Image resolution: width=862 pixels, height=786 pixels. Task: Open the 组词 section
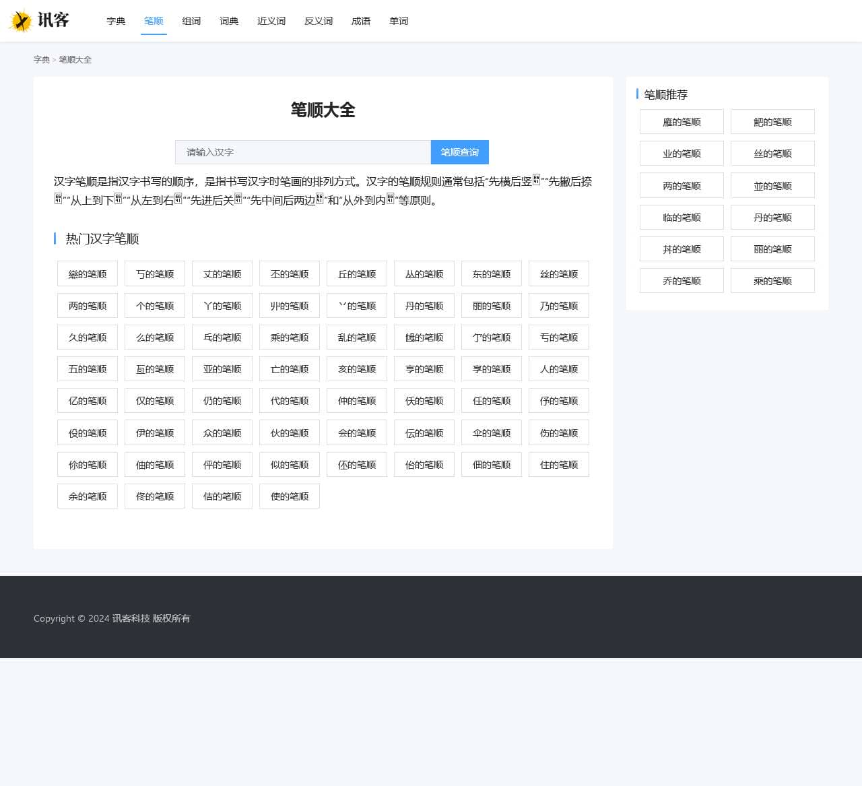[191, 21]
